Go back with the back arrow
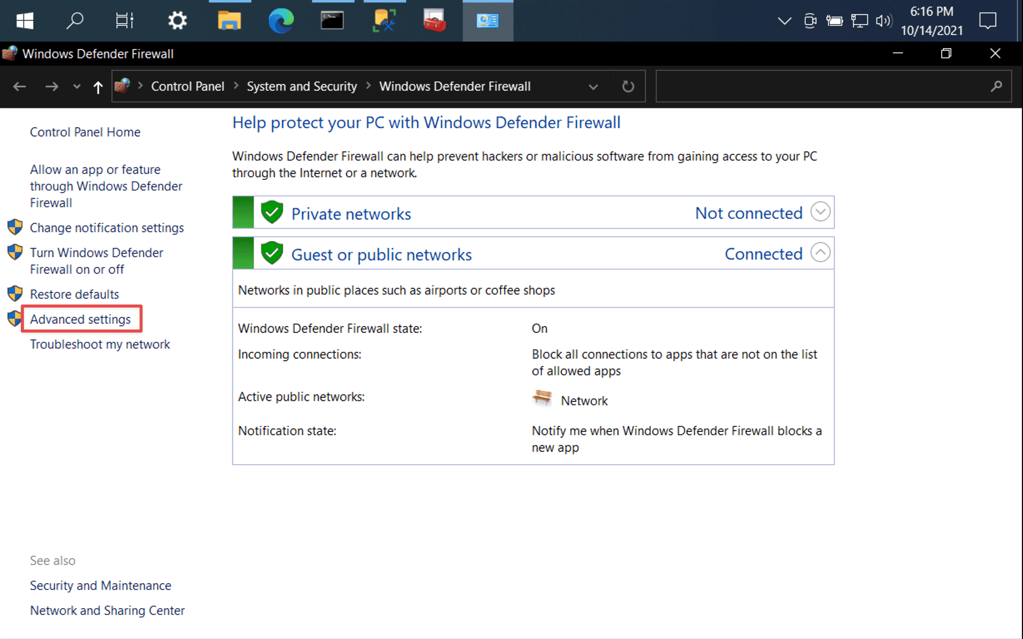Image resolution: width=1023 pixels, height=639 pixels. point(19,86)
